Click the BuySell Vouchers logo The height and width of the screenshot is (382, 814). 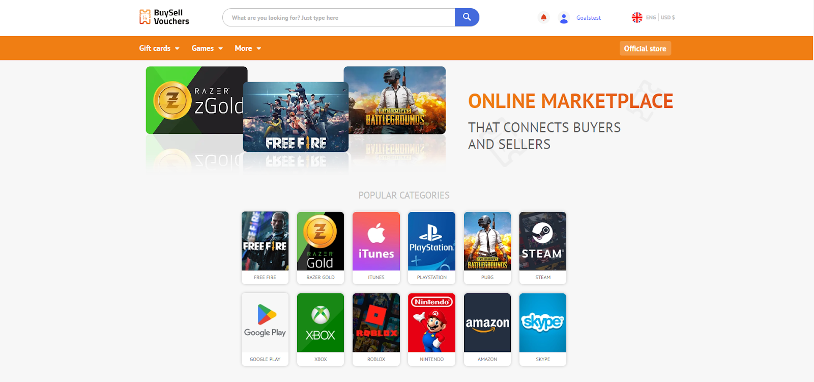click(x=164, y=17)
